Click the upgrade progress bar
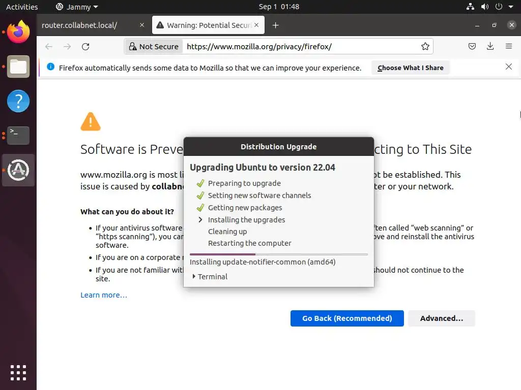521x390 pixels. [x=279, y=254]
